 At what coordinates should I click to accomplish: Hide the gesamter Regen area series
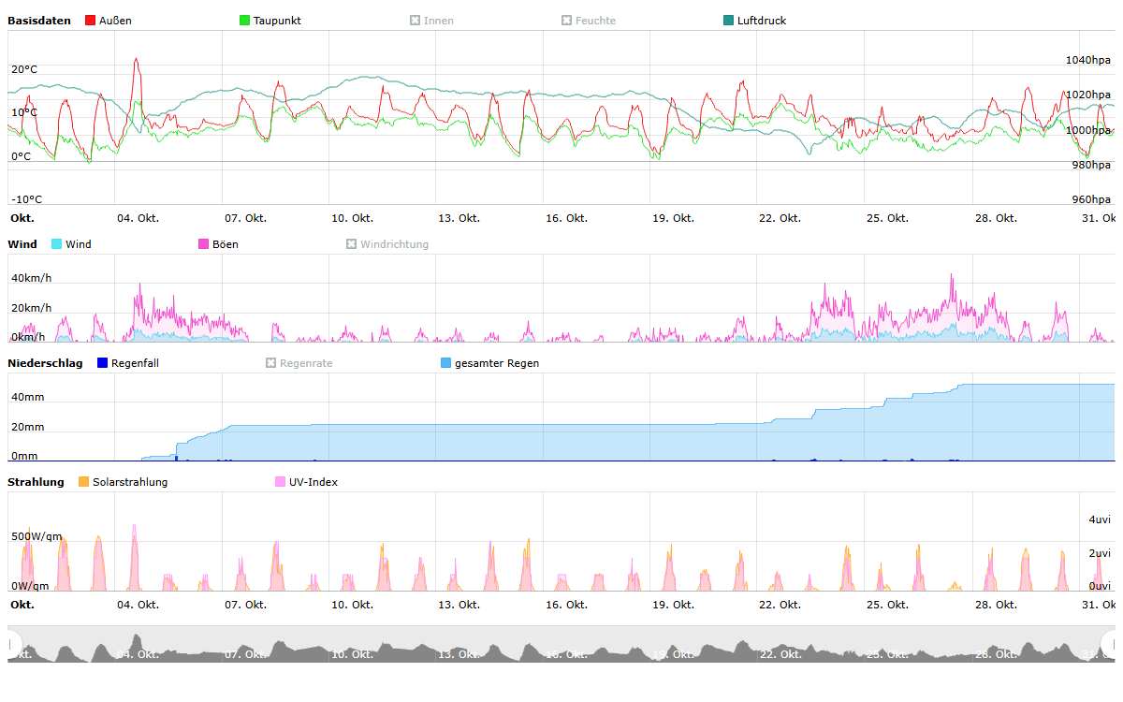click(x=446, y=363)
